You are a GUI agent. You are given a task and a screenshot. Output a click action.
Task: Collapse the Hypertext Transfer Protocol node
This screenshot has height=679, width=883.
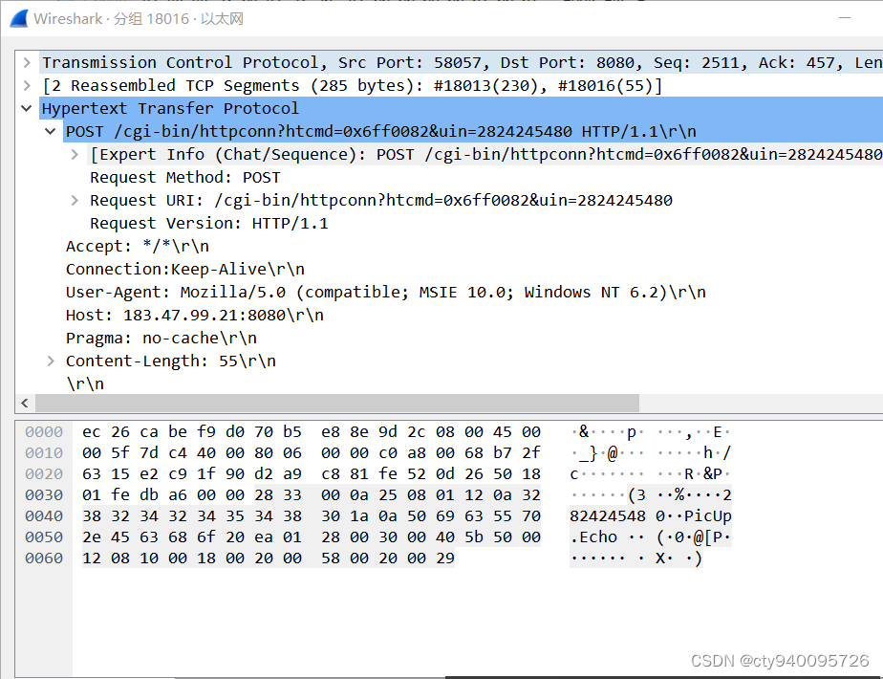click(27, 108)
